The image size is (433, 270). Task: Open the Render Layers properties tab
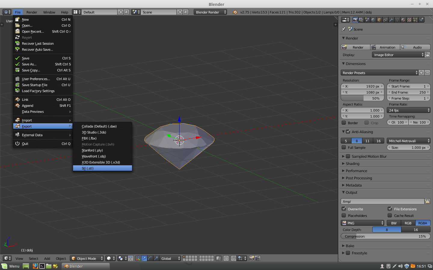[x=361, y=20]
